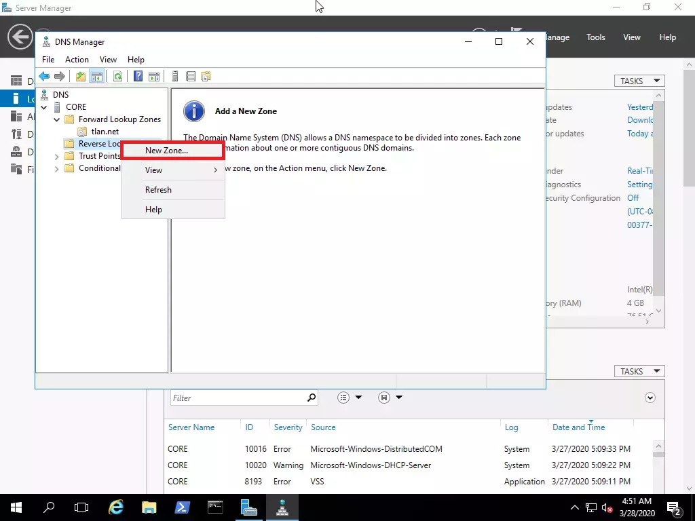Open the Server Manager View menu
Viewport: 695px width, 521px height.
click(x=632, y=37)
